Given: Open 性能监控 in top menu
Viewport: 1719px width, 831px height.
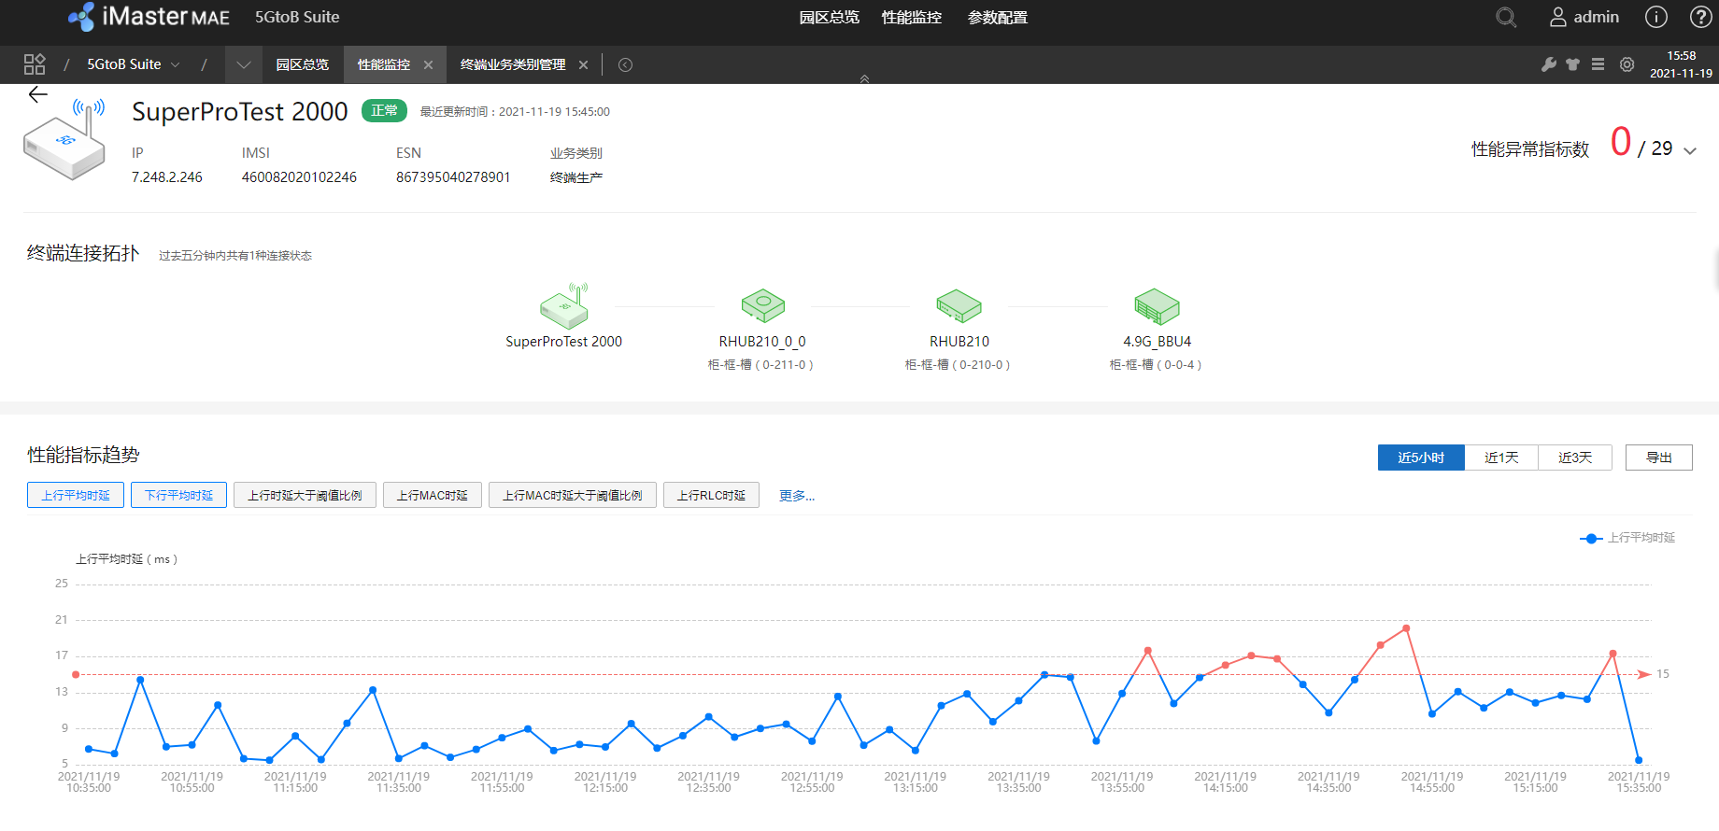Looking at the screenshot, I should [x=912, y=17].
